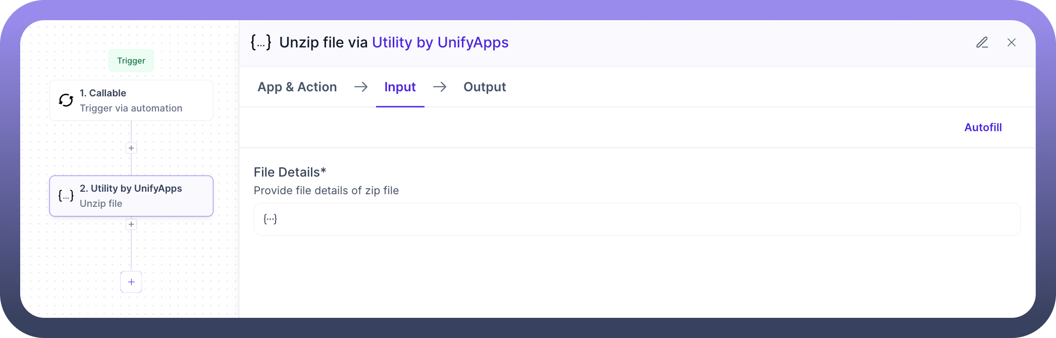
Task: Click the curly braces icon beside Unzip file title
Action: tap(261, 42)
